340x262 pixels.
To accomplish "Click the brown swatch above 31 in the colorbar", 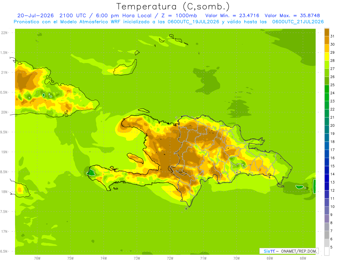I will 327,32.
